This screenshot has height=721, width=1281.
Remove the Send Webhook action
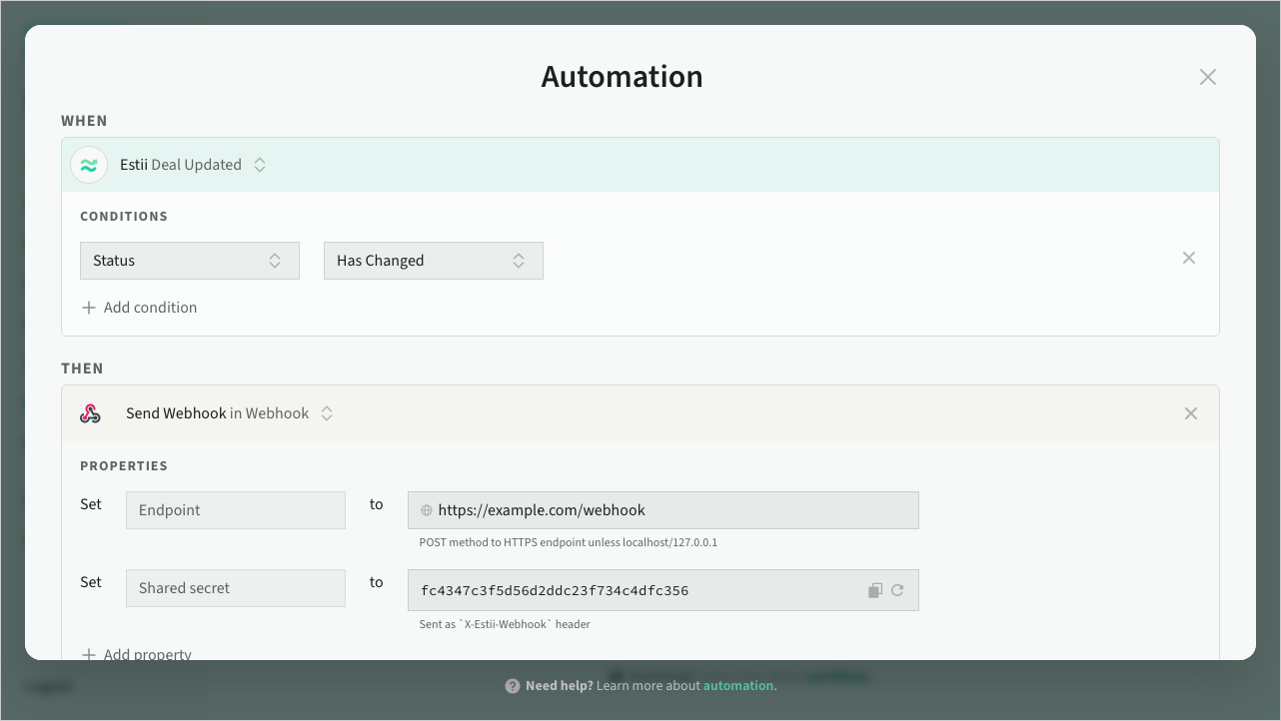point(1190,413)
